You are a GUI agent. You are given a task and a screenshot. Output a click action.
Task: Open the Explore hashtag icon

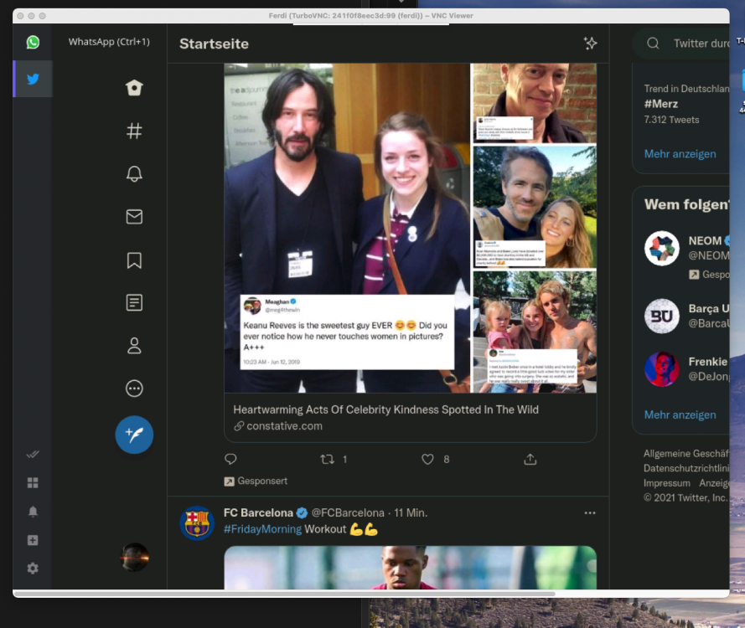point(134,131)
